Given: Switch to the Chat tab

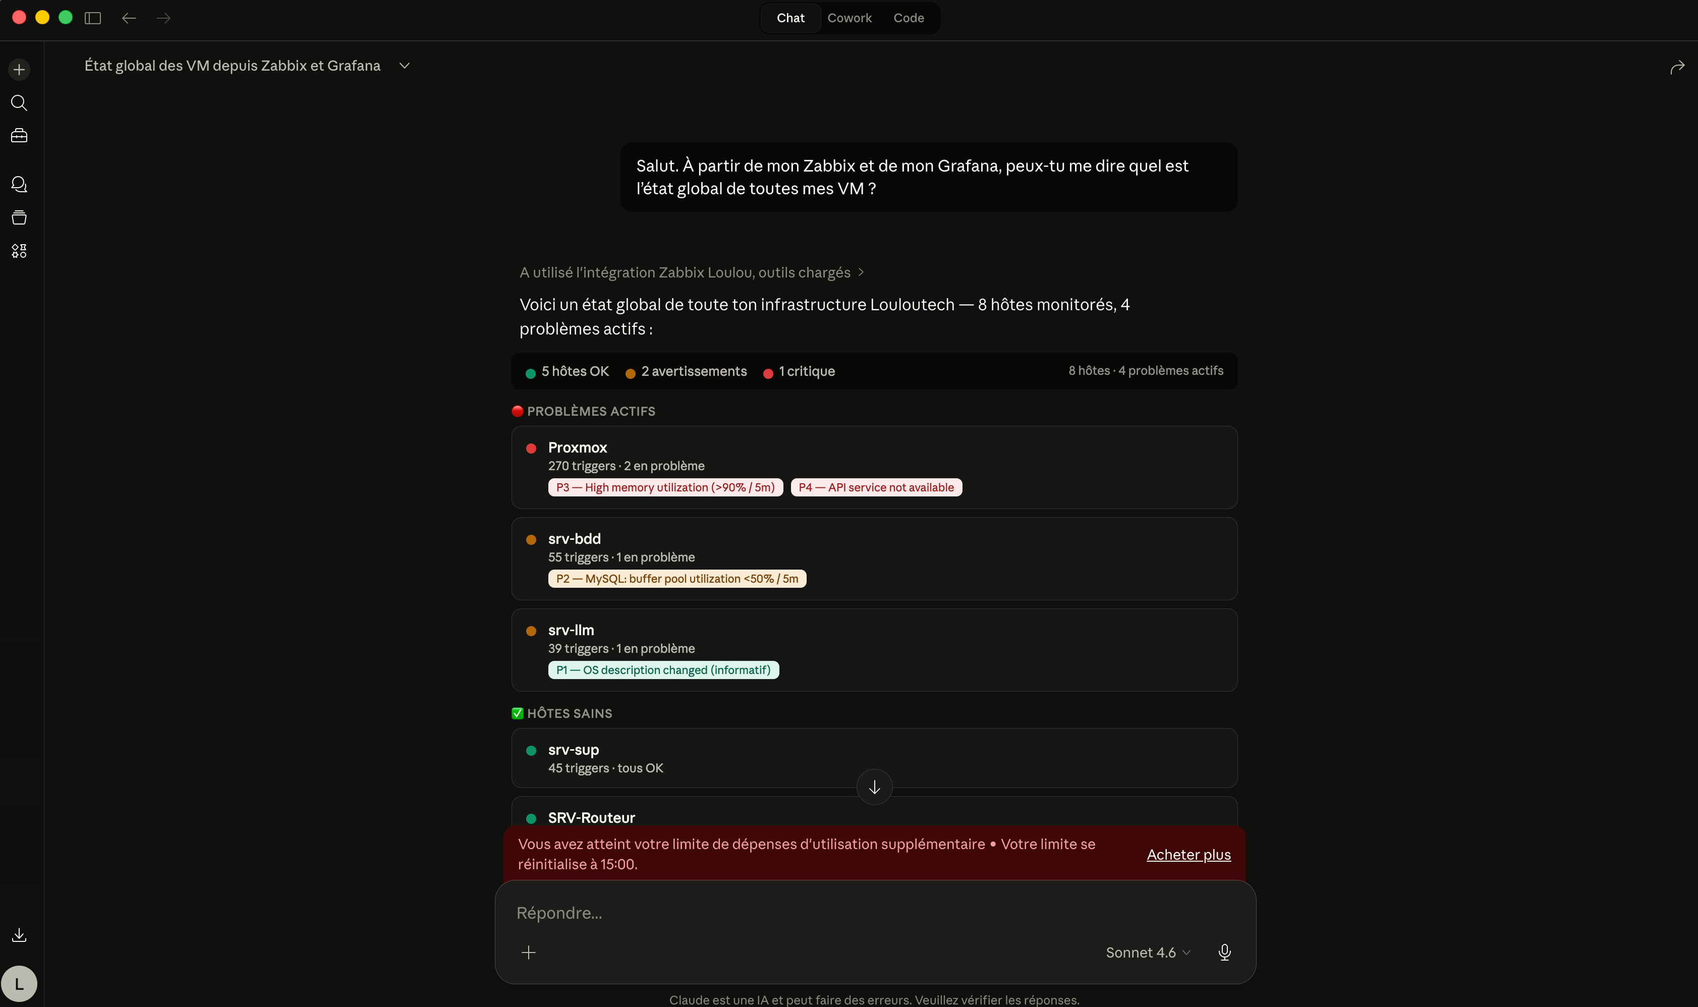Looking at the screenshot, I should pyautogui.click(x=790, y=18).
